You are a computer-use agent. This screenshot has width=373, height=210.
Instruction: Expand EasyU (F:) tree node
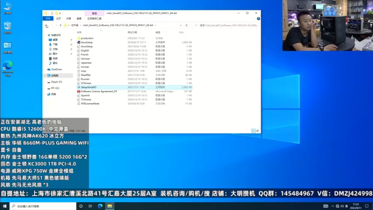[45, 82]
